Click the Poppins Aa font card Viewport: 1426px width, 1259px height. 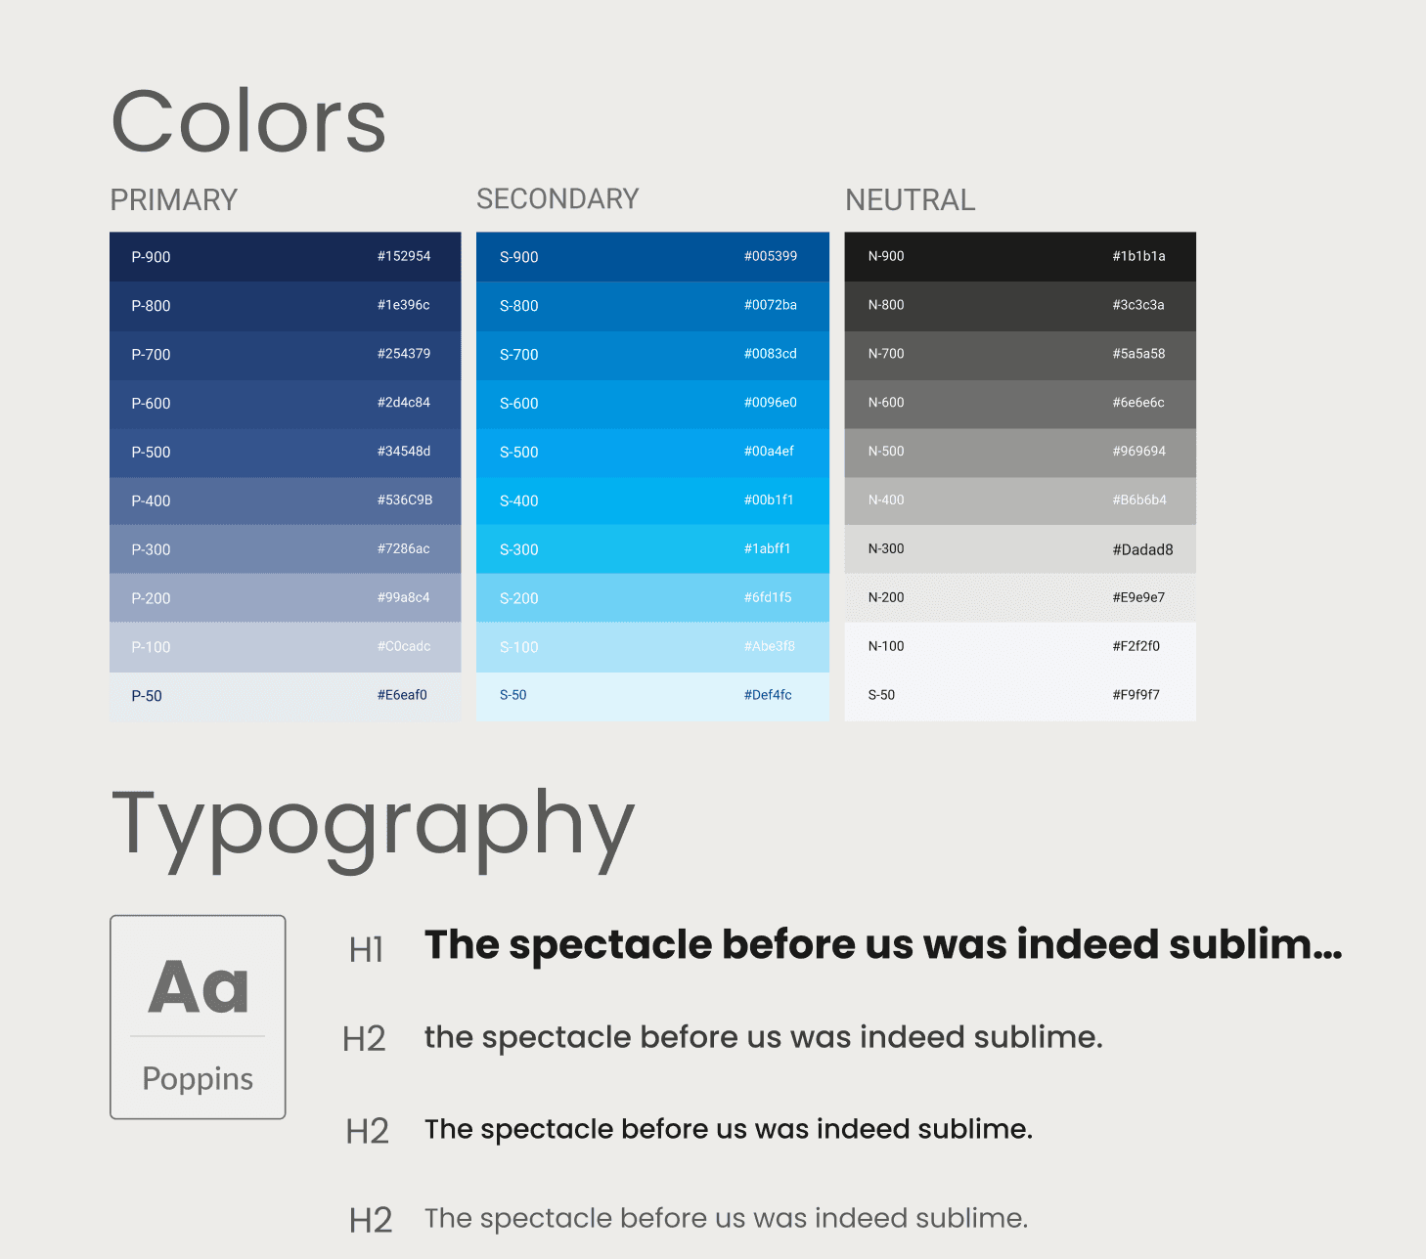[198, 1017]
